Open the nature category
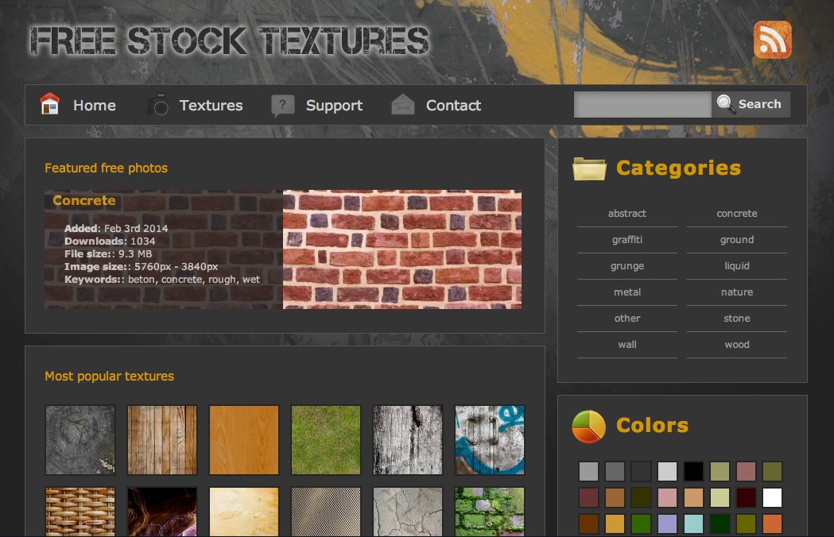This screenshot has height=537, width=834. (737, 292)
